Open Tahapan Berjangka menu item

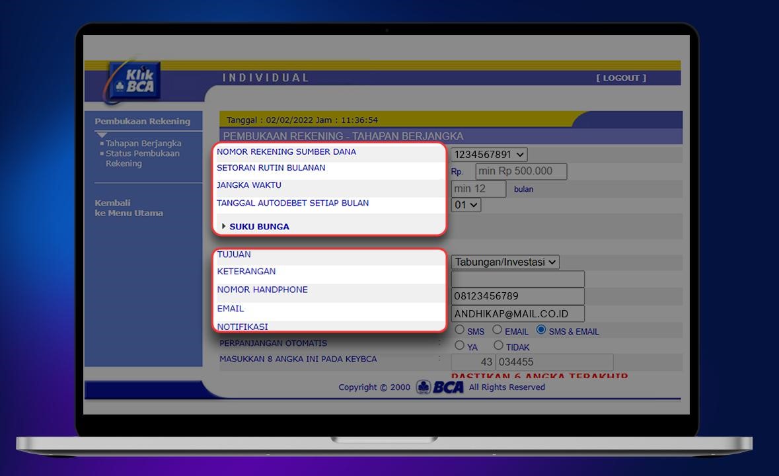pos(143,143)
